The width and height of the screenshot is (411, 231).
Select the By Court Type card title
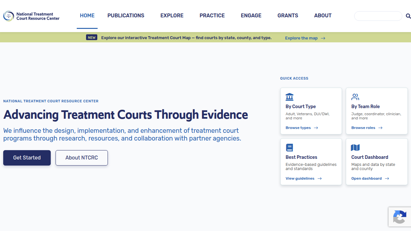point(301,107)
